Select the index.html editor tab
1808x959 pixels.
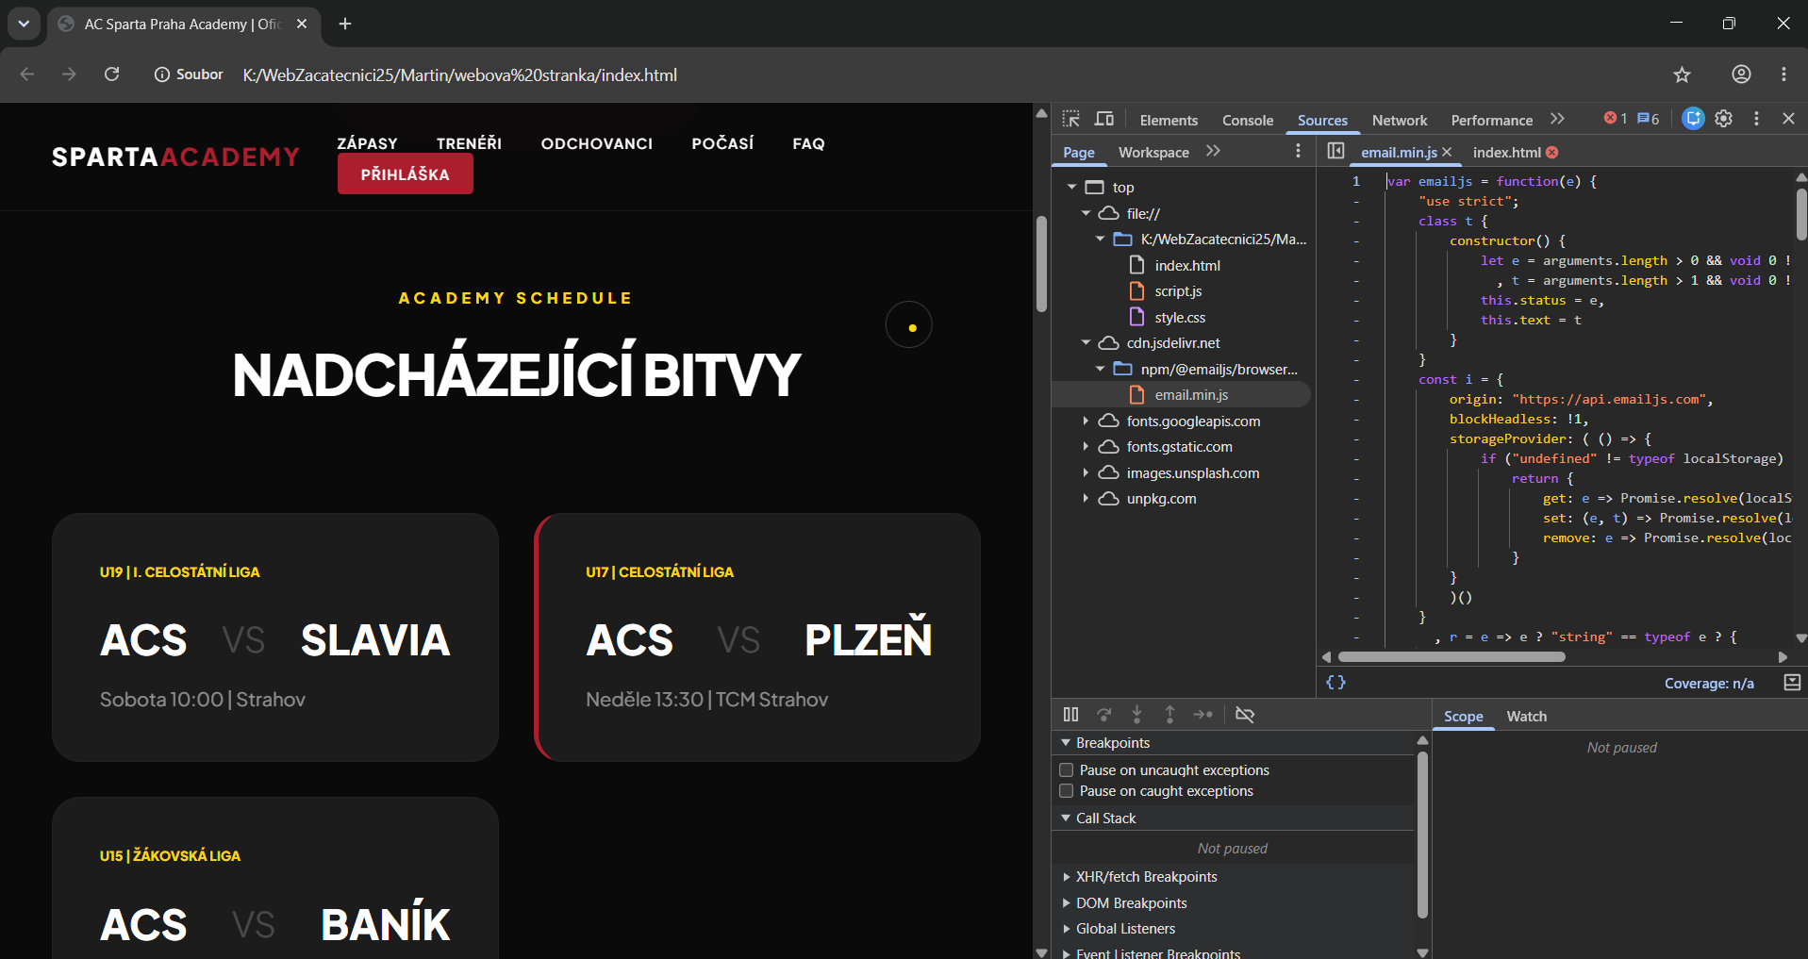coord(1506,152)
